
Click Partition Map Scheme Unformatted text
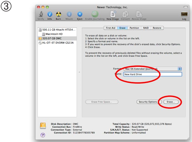(x=139, y=133)
